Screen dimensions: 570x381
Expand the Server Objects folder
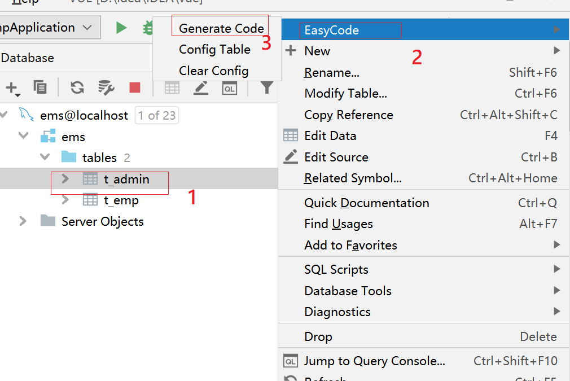[x=23, y=221]
